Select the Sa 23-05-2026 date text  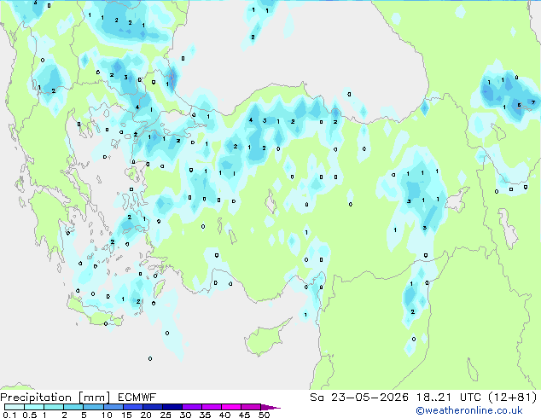tap(359, 398)
